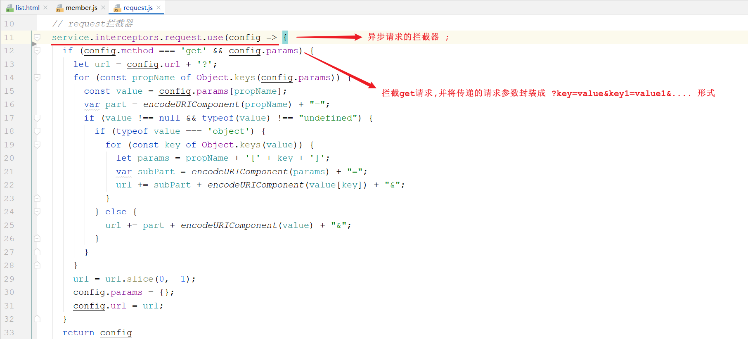Click the highlighted opening brace on line 11
Viewport: 748px width, 339px height.
(x=285, y=38)
